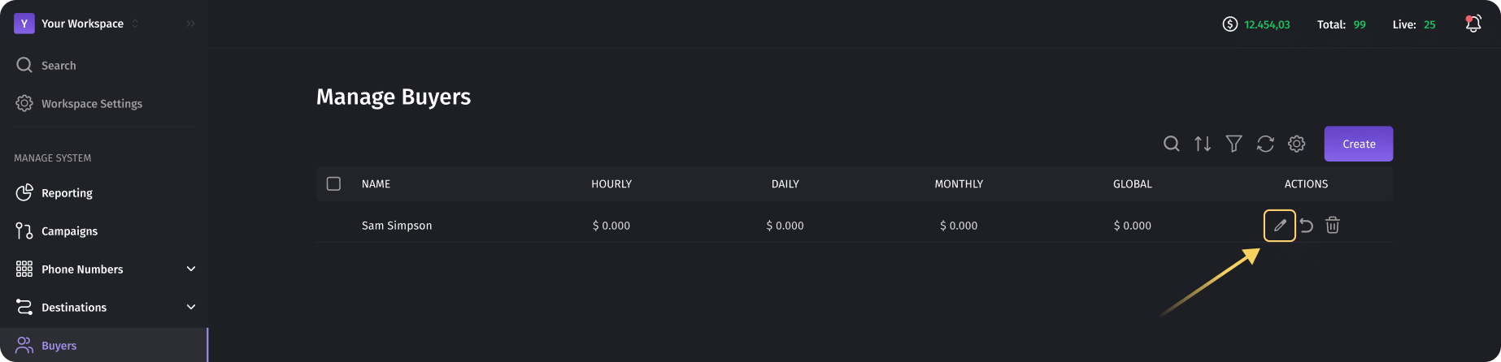Open table settings gear icon
1501x362 pixels.
point(1297,144)
